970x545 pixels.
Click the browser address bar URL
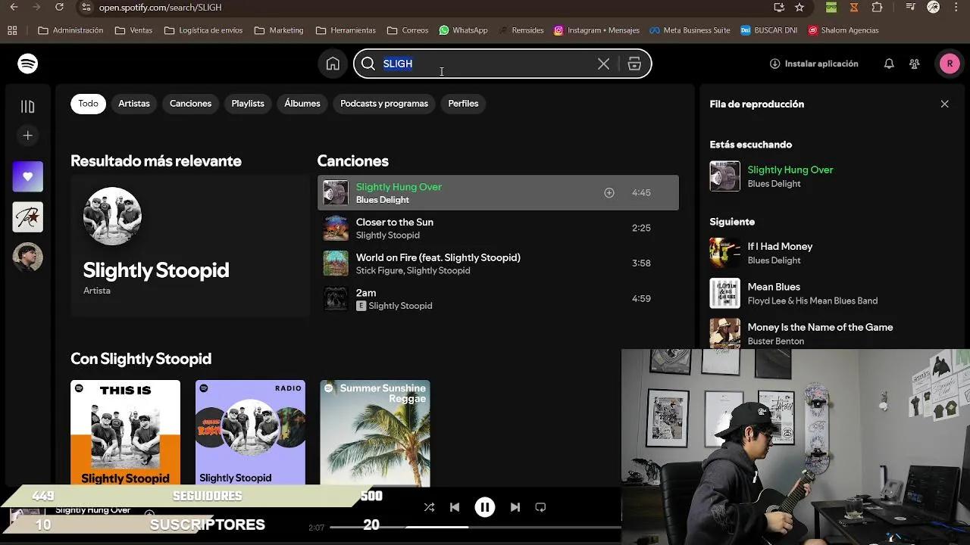[x=160, y=8]
